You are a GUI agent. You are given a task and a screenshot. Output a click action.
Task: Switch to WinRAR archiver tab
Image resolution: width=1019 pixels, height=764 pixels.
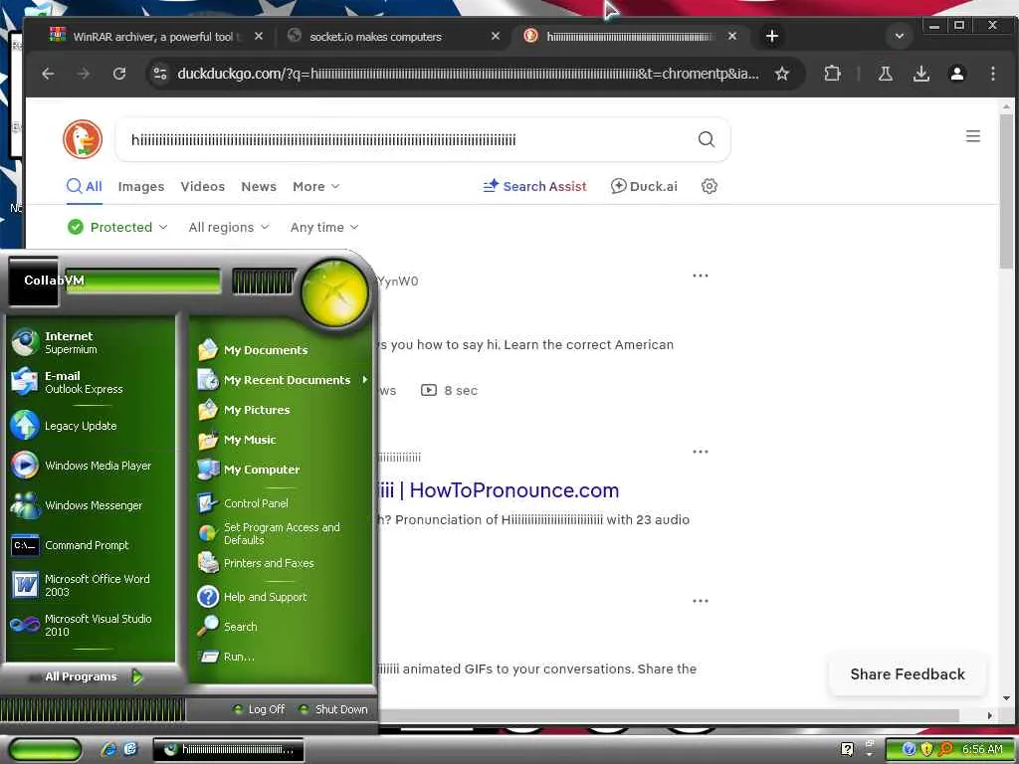[x=156, y=37]
